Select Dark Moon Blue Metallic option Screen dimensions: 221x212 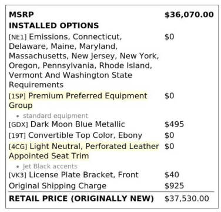click(x=78, y=124)
